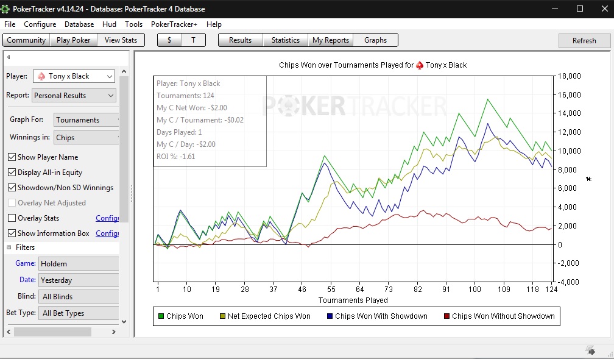Viewport: 614px width, 359px height.
Task: Enable the Overlay Stats checkbox
Action: [x=12, y=218]
